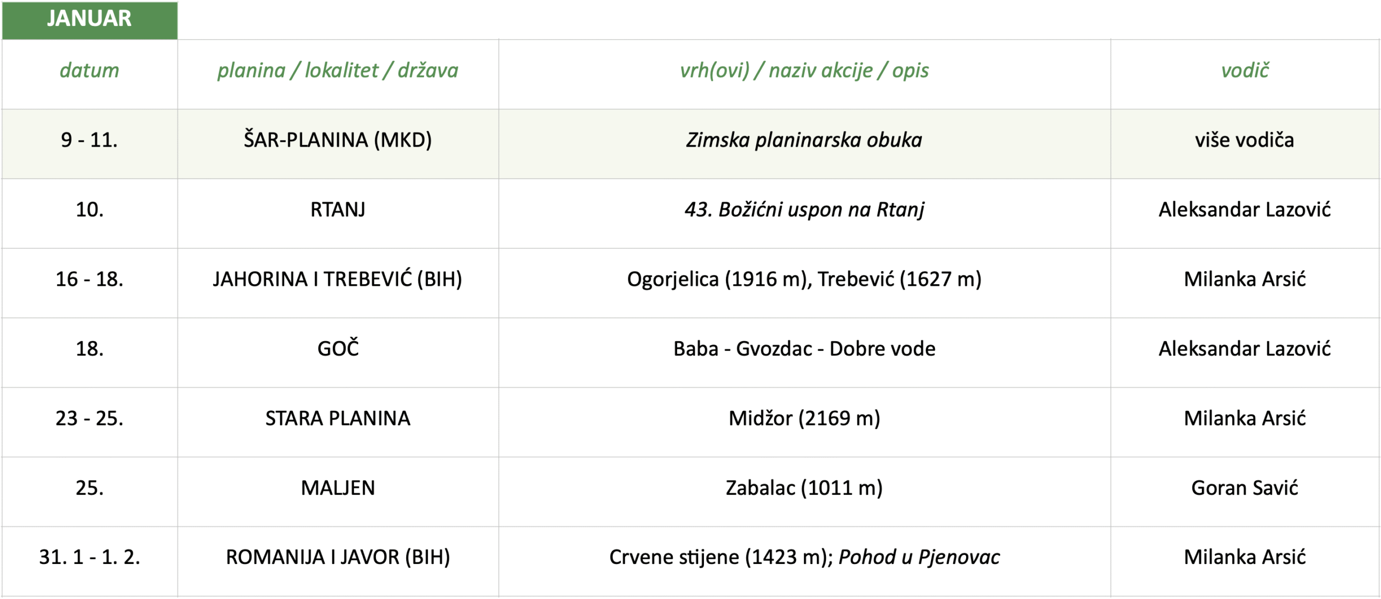Click the '31. 1 - 1. 2.' date cell
This screenshot has height=599, width=1381.
(x=90, y=557)
